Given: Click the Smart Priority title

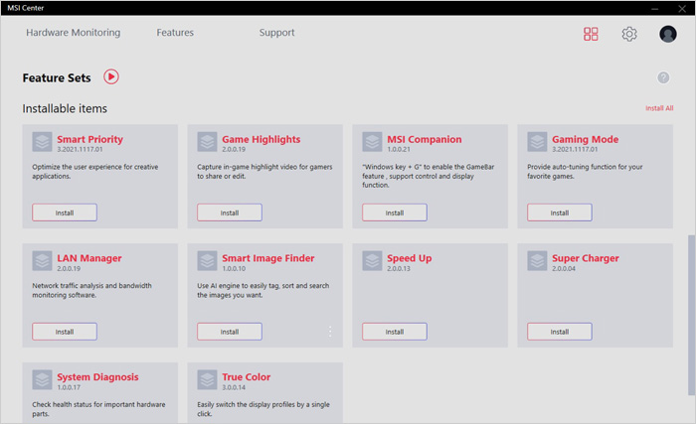Looking at the screenshot, I should 89,139.
